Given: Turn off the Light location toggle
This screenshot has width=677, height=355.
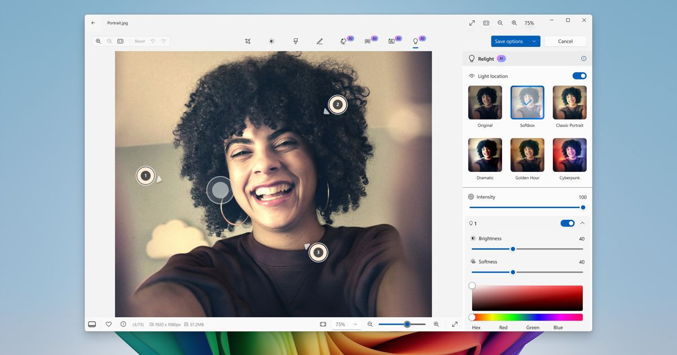Looking at the screenshot, I should [579, 76].
